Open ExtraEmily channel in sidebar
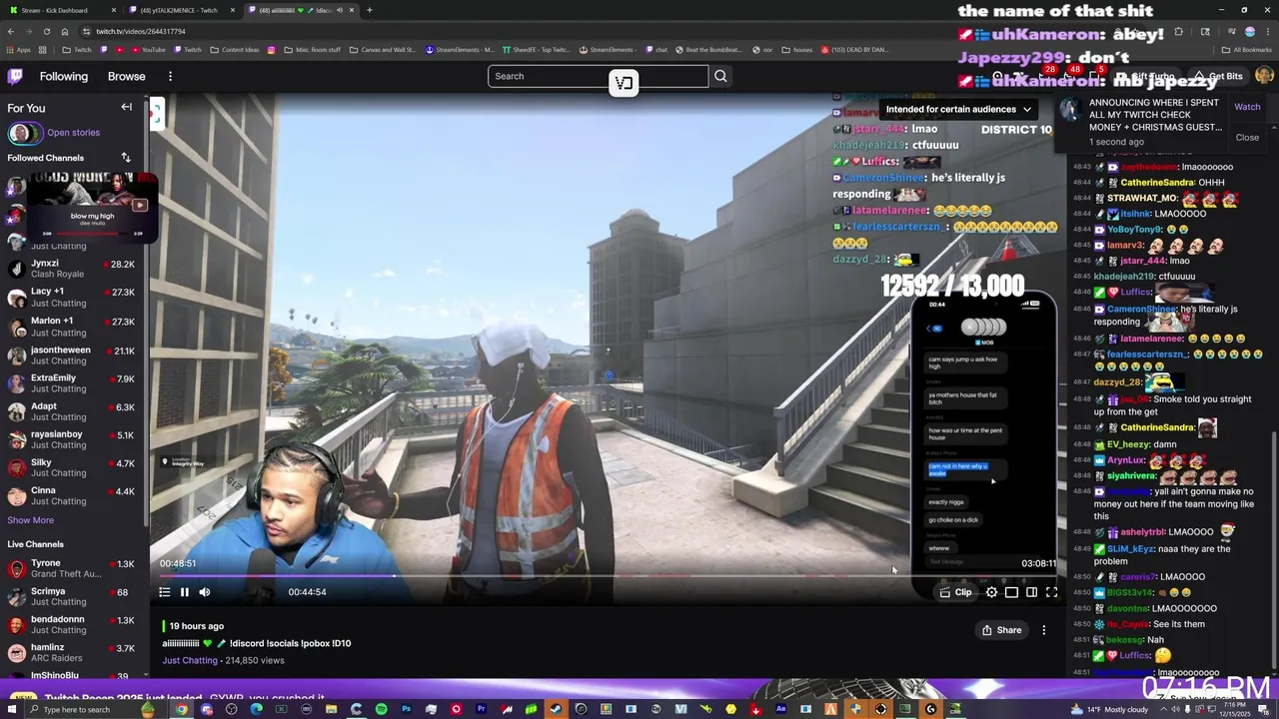The height and width of the screenshot is (719, 1279). pyautogui.click(x=72, y=383)
